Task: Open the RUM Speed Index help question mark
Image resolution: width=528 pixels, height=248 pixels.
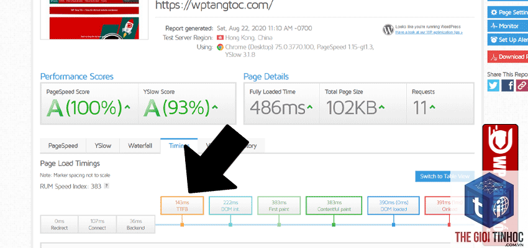Action: [106, 186]
